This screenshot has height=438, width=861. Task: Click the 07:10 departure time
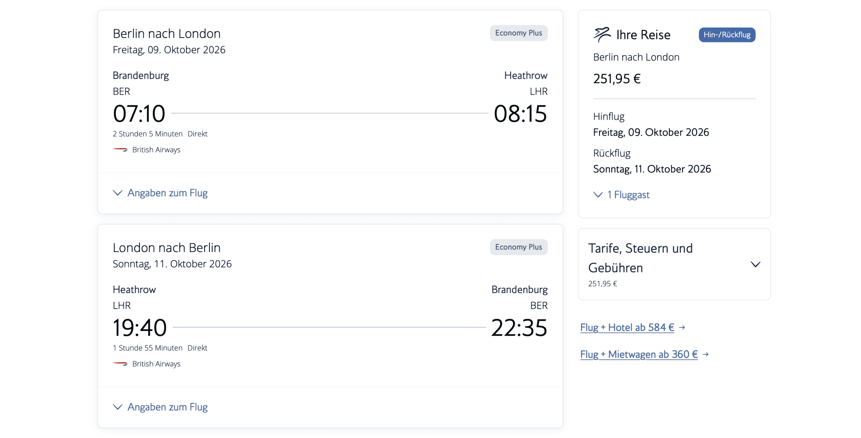[139, 114]
